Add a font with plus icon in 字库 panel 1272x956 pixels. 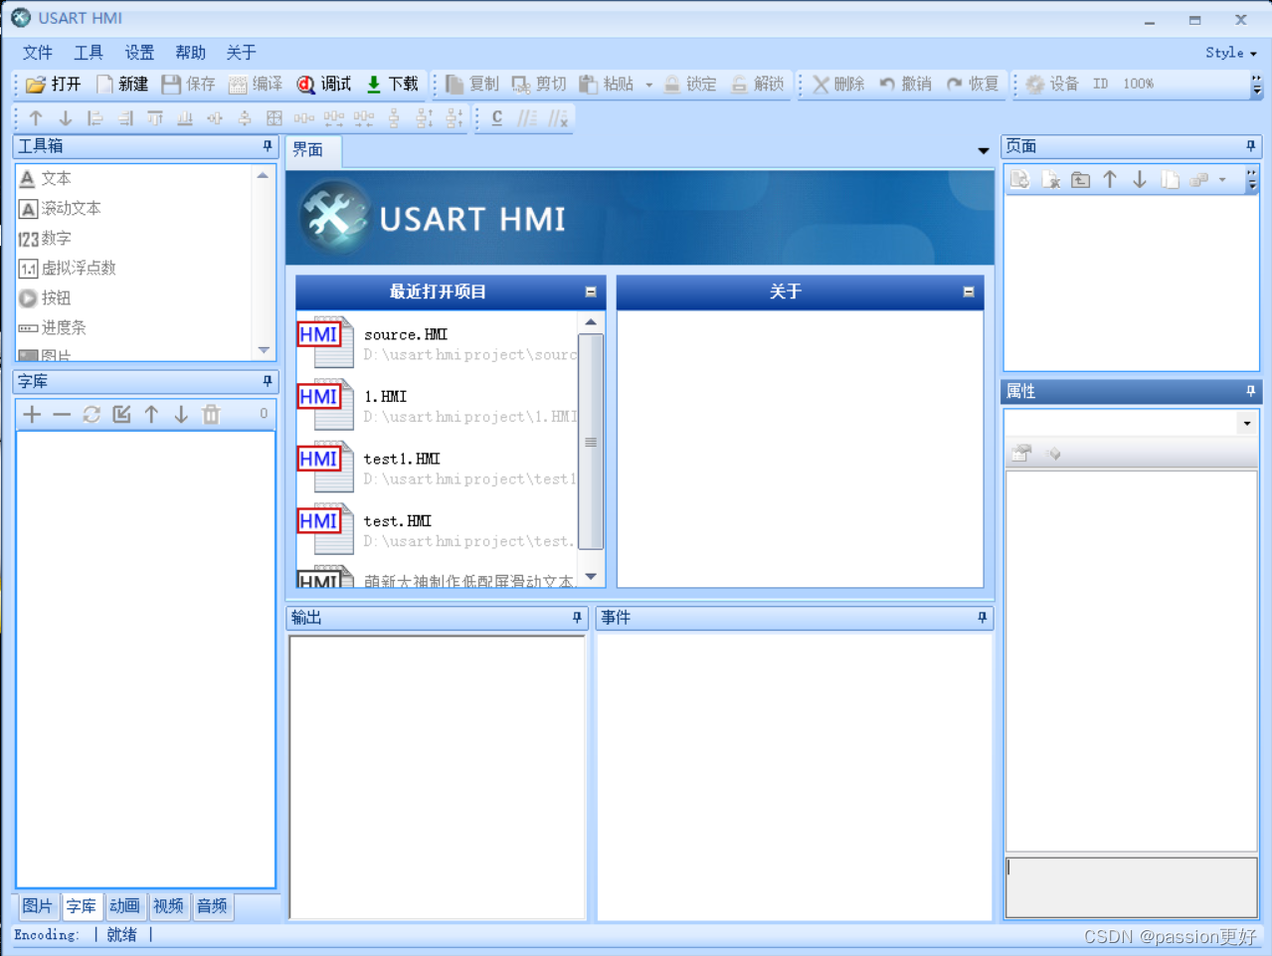pyautogui.click(x=32, y=414)
